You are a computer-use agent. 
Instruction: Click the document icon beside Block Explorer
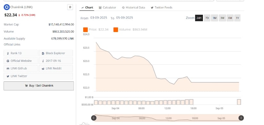coord(43,53)
